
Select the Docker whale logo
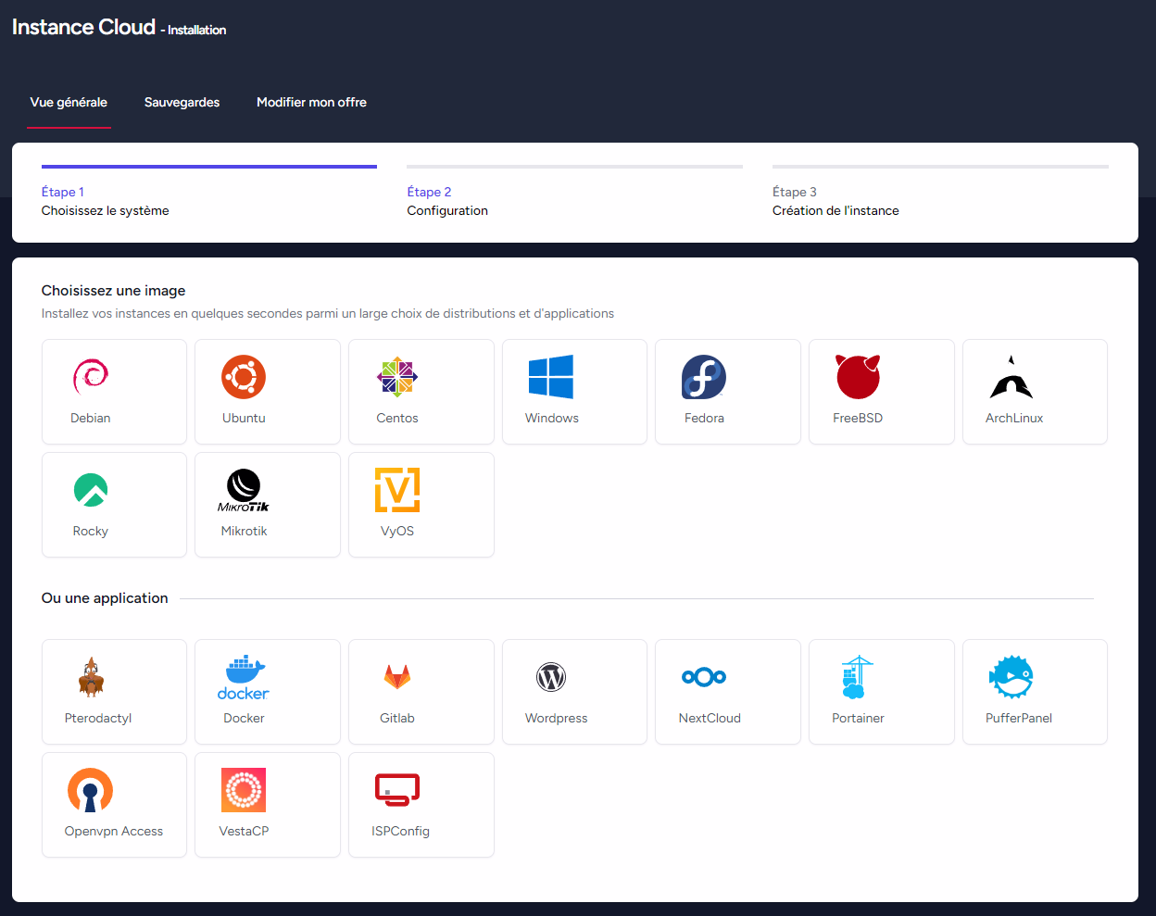[244, 677]
